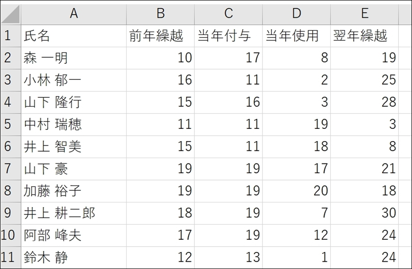
Task: Select column E header
Action: pyautogui.click(x=364, y=14)
